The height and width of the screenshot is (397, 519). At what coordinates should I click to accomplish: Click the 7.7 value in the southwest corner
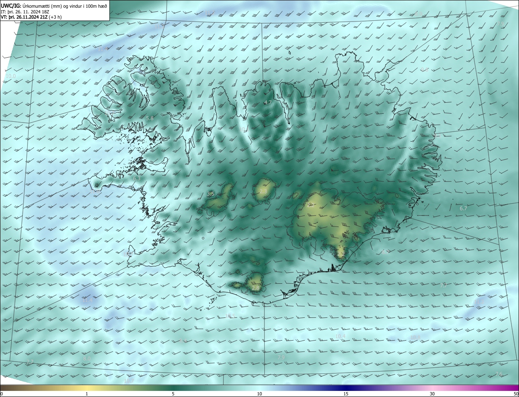pos(30,362)
